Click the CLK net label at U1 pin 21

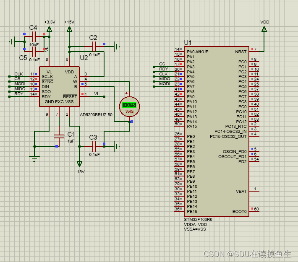pos(163,74)
